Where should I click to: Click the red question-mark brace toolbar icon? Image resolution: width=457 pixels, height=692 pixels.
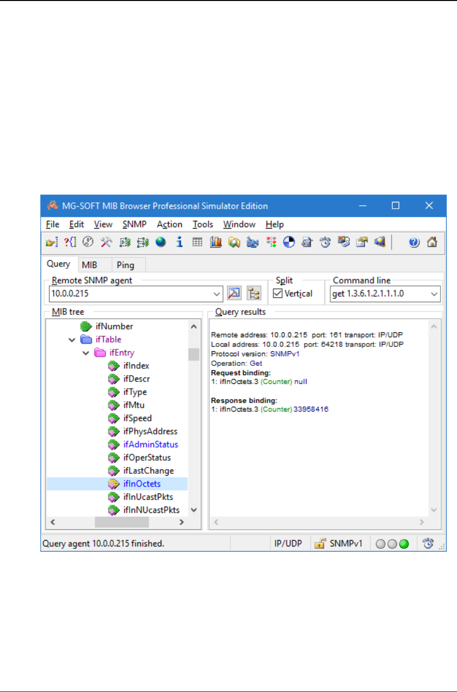[70, 242]
